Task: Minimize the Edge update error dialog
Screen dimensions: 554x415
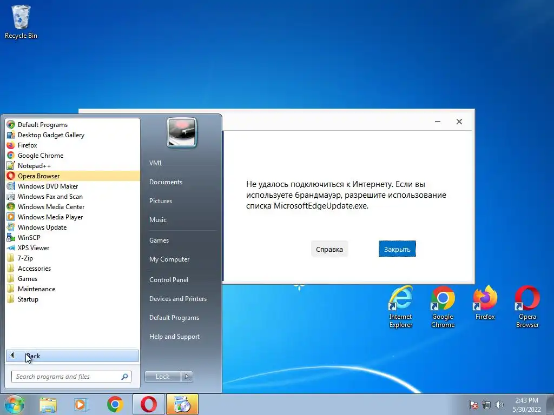Action: tap(437, 122)
